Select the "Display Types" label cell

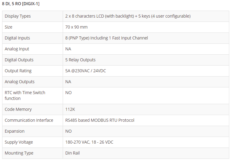click(x=18, y=16)
